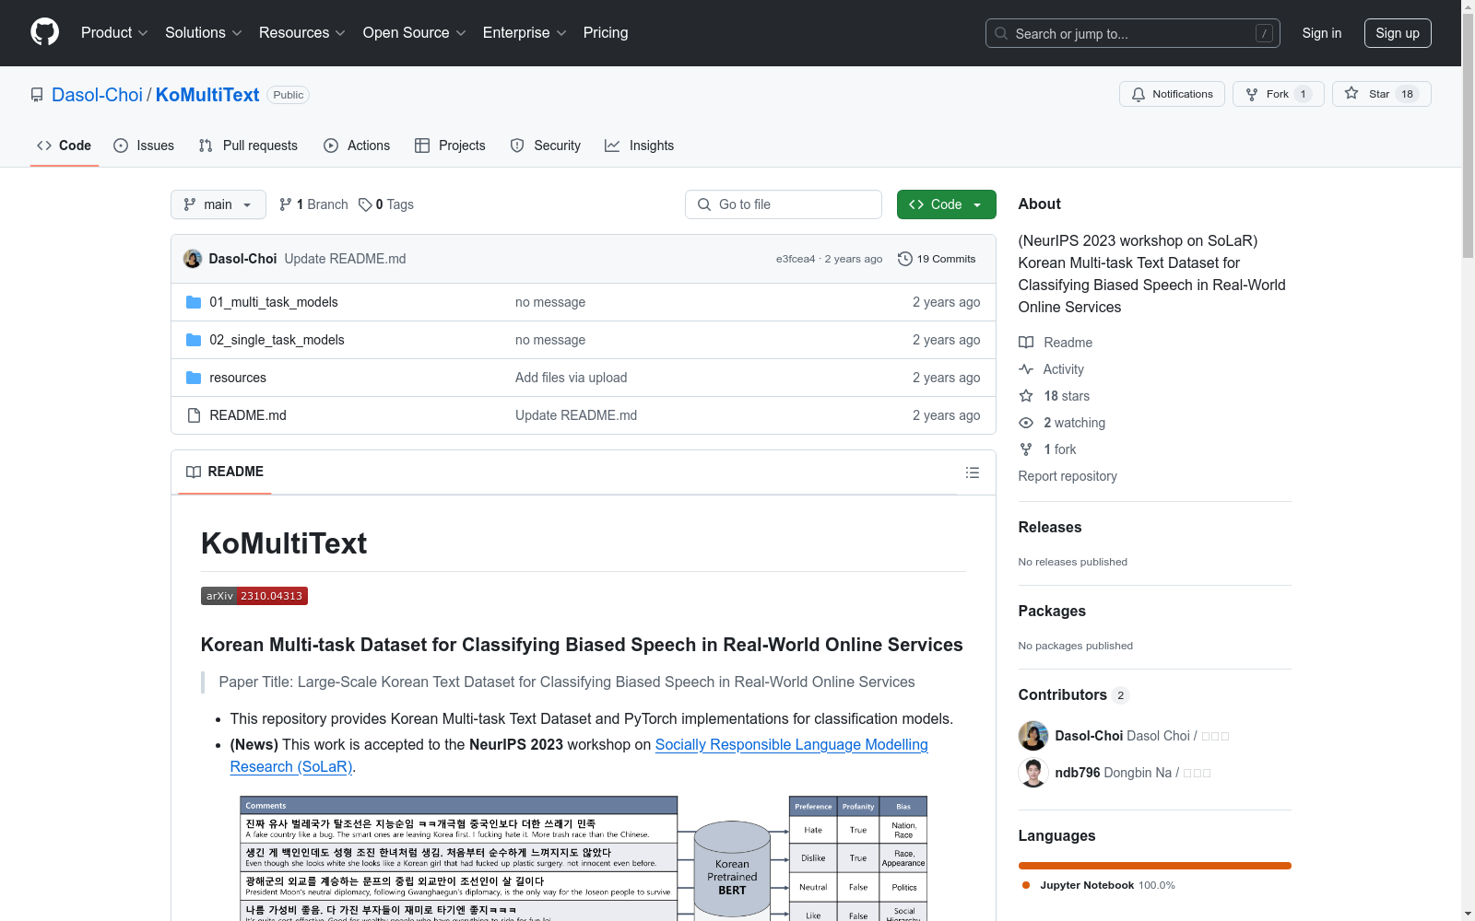Open commit hash e3fcea4
This screenshot has width=1475, height=921.
[x=796, y=259]
